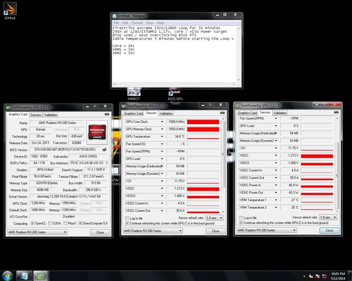The image size is (352, 281).
Task: Click the volume icon in system tray
Action: tap(311, 276)
